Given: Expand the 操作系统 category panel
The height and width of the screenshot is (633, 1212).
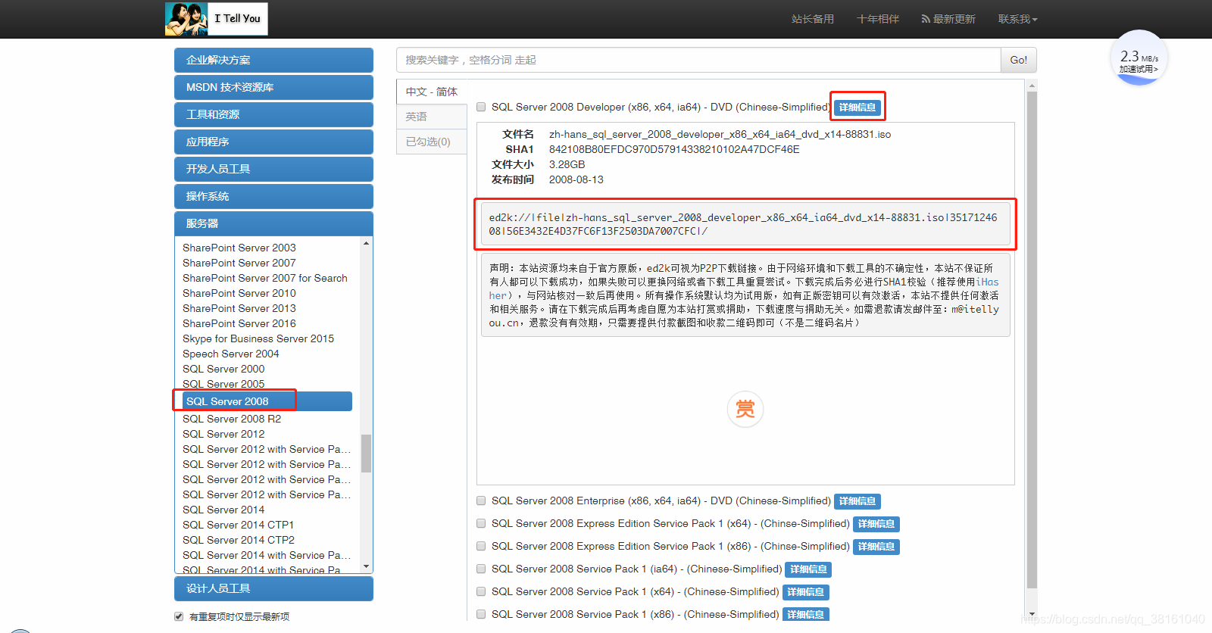Looking at the screenshot, I should pos(273,196).
